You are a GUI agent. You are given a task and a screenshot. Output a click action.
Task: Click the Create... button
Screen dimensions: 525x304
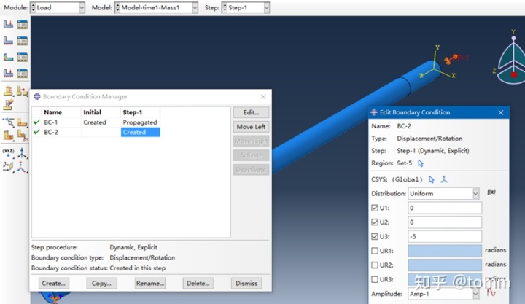click(53, 284)
